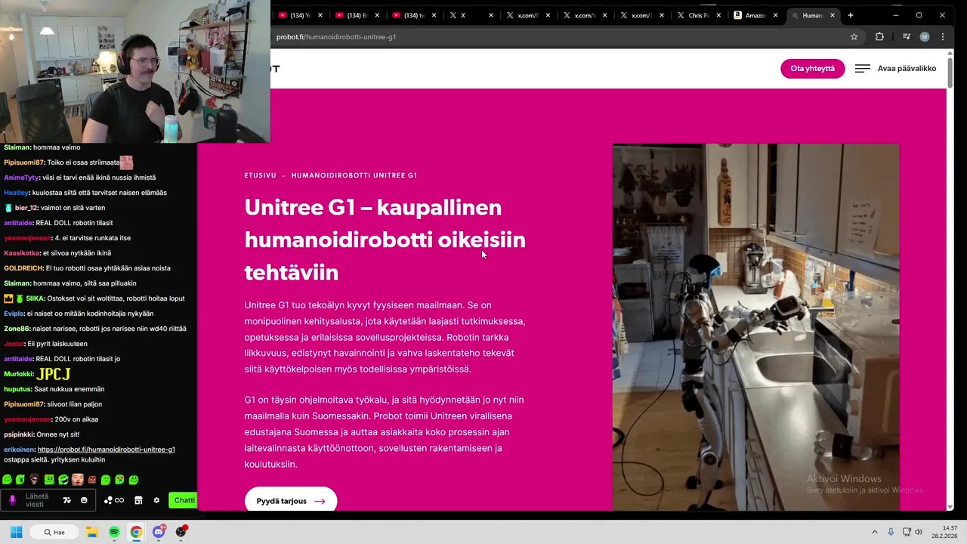Close the Chris P tab

pos(718,15)
